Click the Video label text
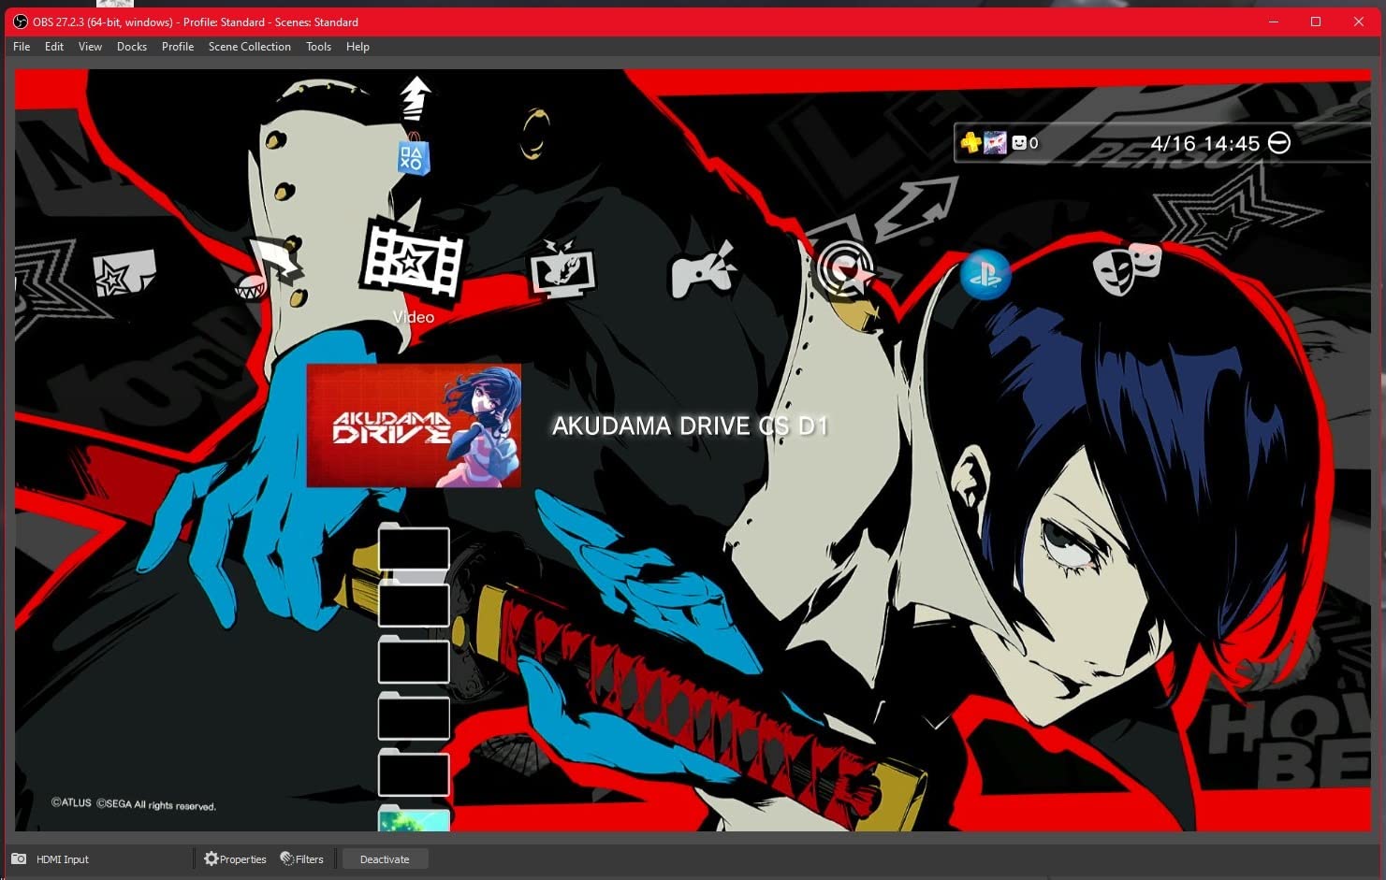The height and width of the screenshot is (880, 1386). [413, 317]
